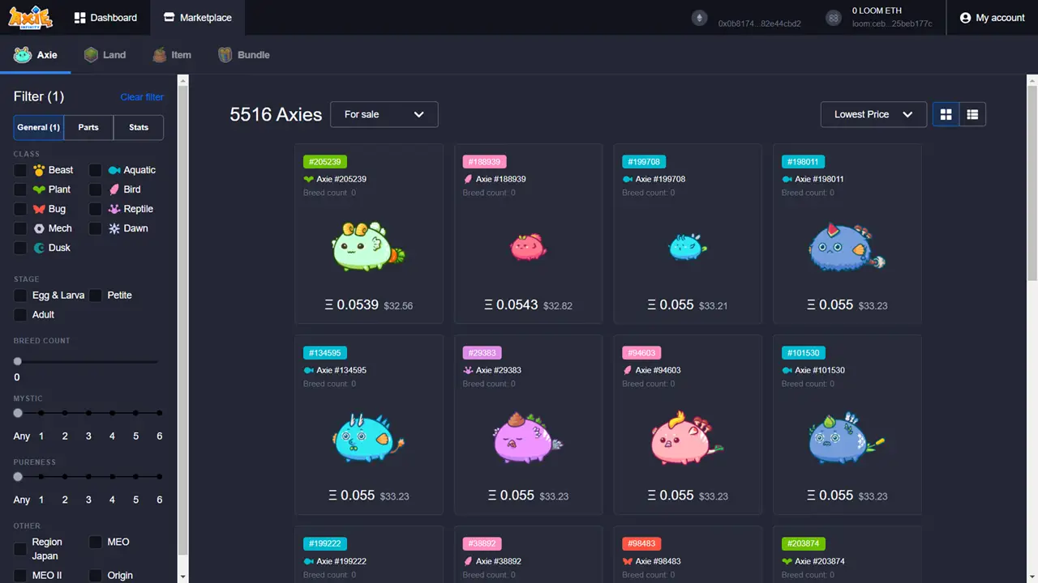Enable the Adult stage filter
Screen dimensions: 1038x583
click(x=20, y=315)
